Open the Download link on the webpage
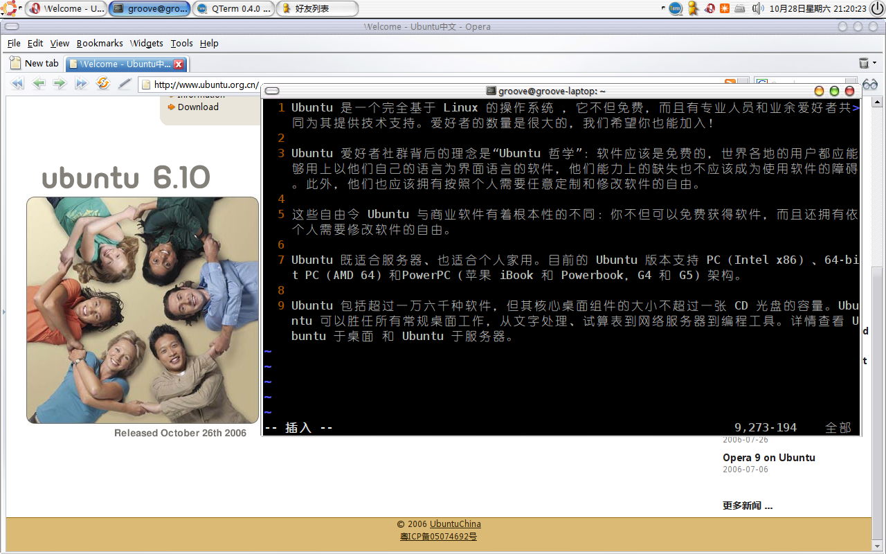The height and width of the screenshot is (554, 886). coord(198,107)
